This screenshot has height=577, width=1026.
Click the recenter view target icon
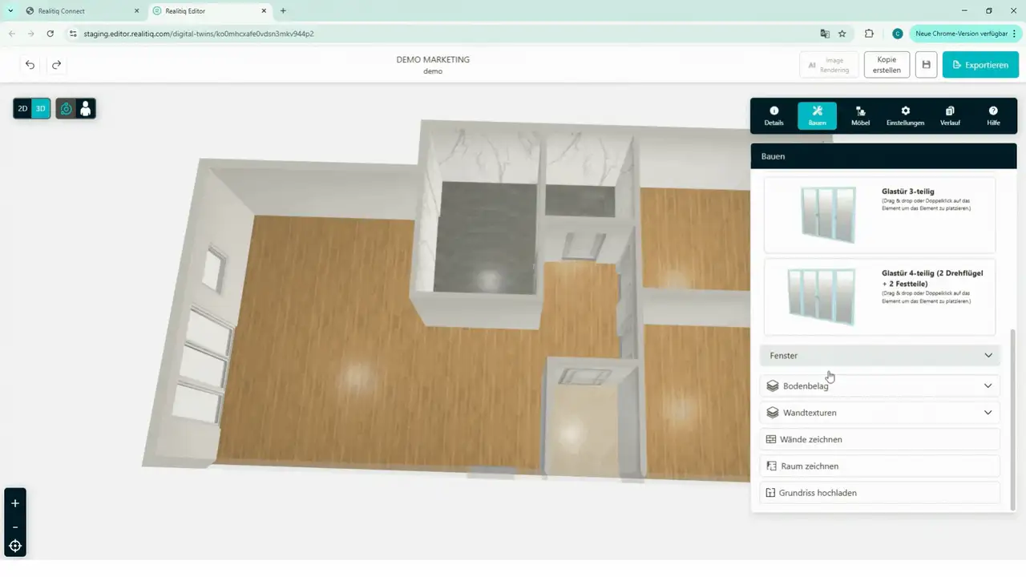click(x=14, y=547)
